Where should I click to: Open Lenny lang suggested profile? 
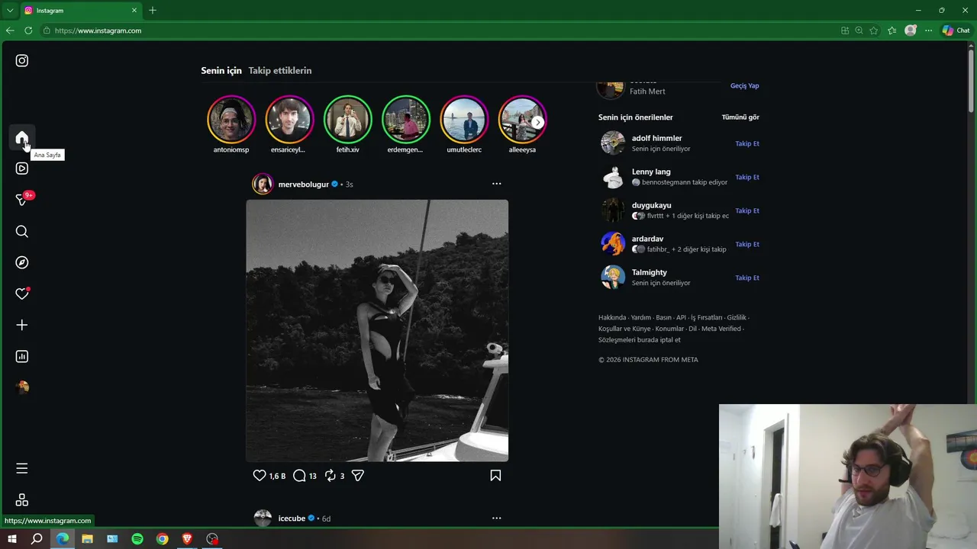point(651,172)
